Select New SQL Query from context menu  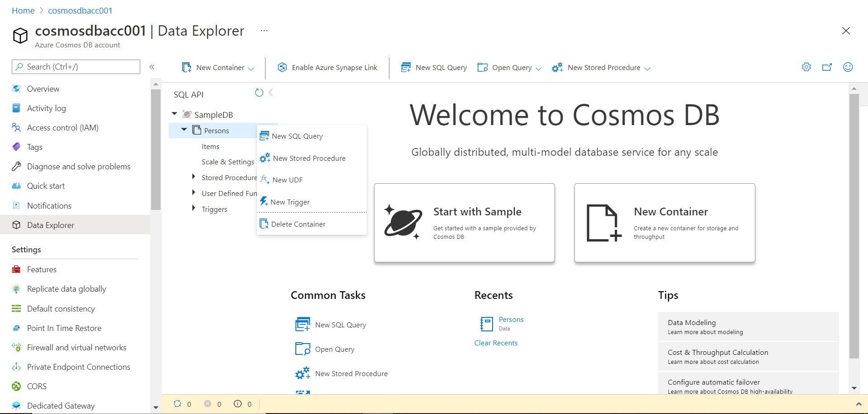click(312, 136)
